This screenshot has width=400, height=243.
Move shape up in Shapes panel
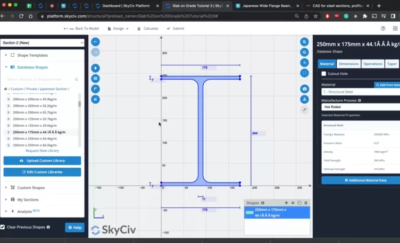coord(286,203)
